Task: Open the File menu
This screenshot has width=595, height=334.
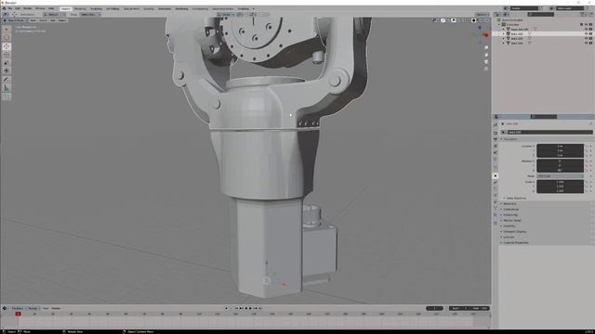Action: [x=10, y=8]
